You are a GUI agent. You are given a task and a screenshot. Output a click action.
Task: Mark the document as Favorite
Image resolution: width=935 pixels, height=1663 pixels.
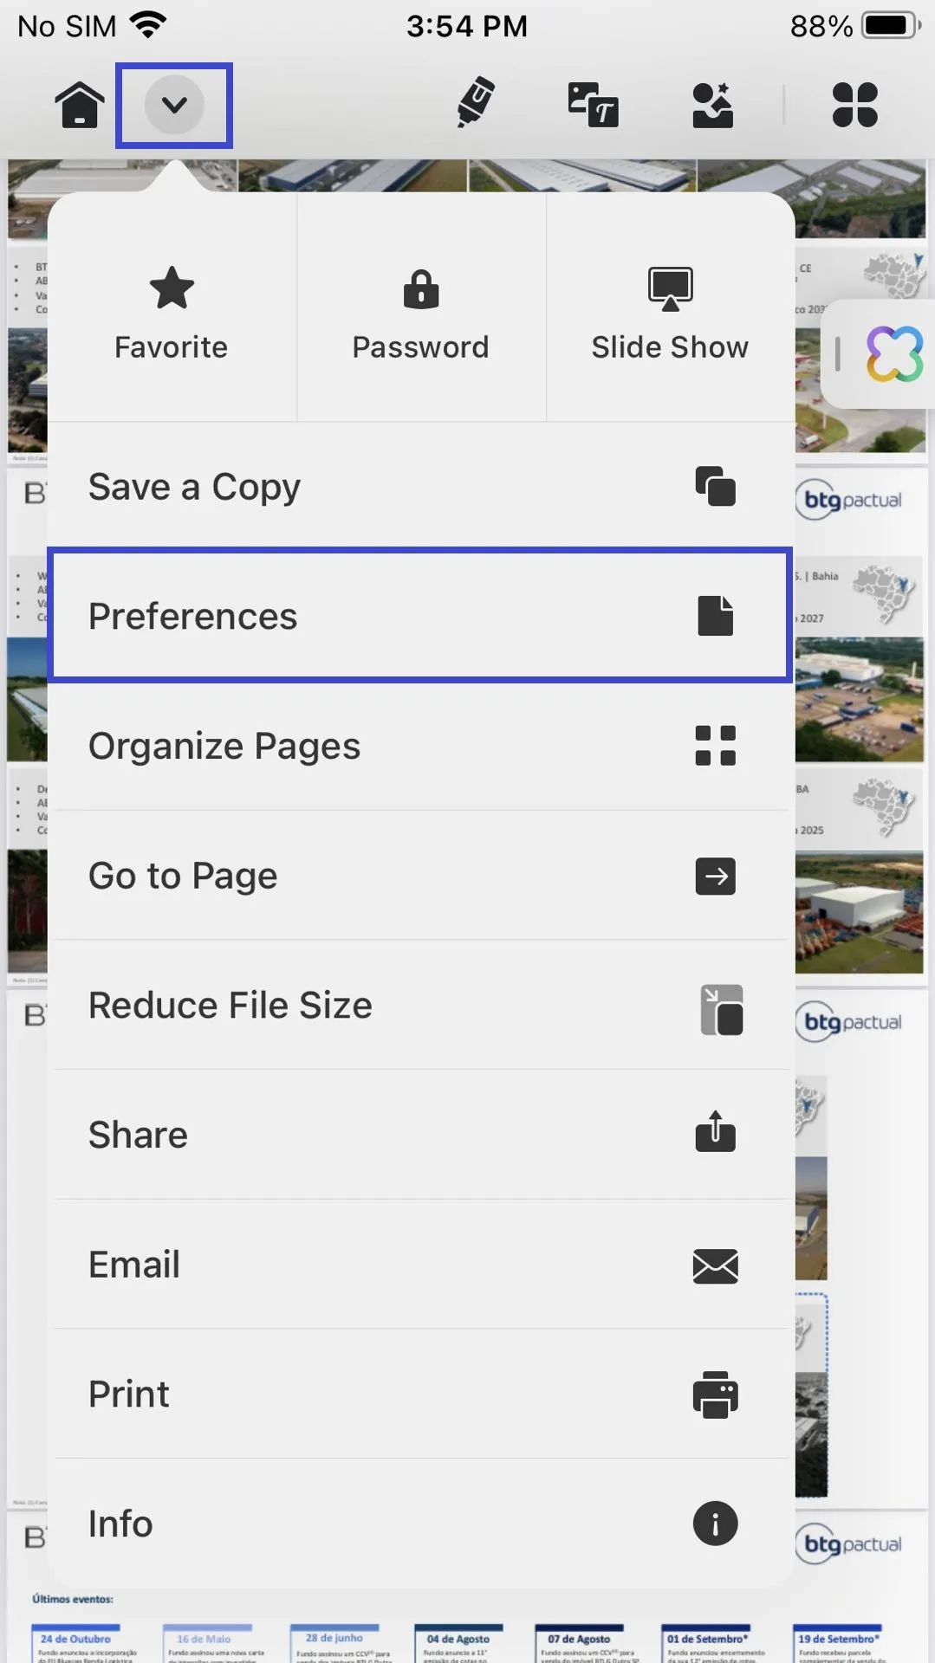172,312
